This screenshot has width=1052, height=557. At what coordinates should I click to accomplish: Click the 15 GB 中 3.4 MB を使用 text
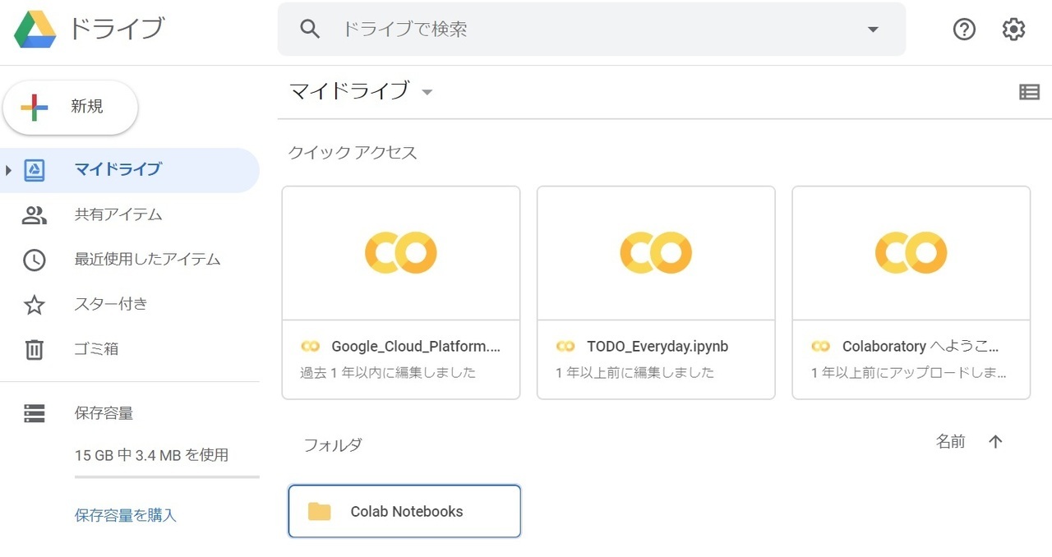[x=151, y=455]
